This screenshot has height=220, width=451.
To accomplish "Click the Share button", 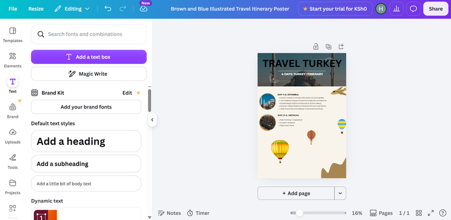I will point(436,9).
